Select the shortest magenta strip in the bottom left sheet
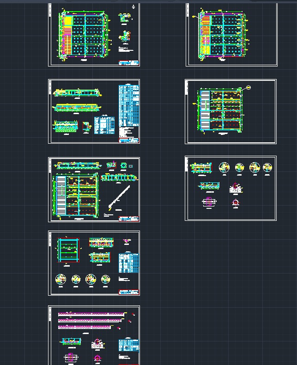297x365 pixels. click(x=84, y=327)
